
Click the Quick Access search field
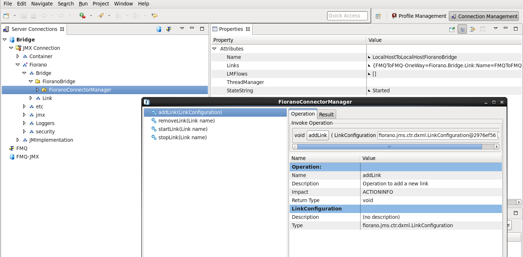347,16
